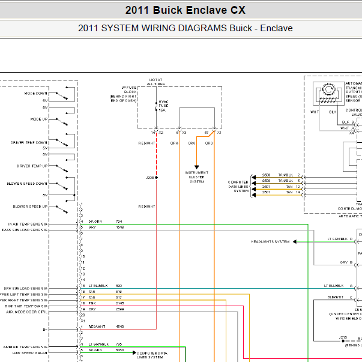Click circuit number 616 on TAN wire
The image size is (362, 362).
119,292
